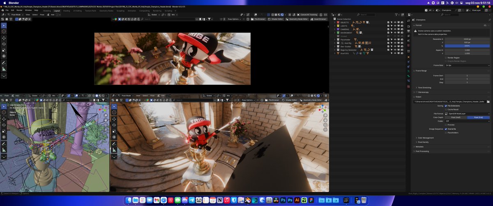Enable Placeholders checkbox
Image resolution: width=493 pixels, height=206 pixels.
point(446,133)
